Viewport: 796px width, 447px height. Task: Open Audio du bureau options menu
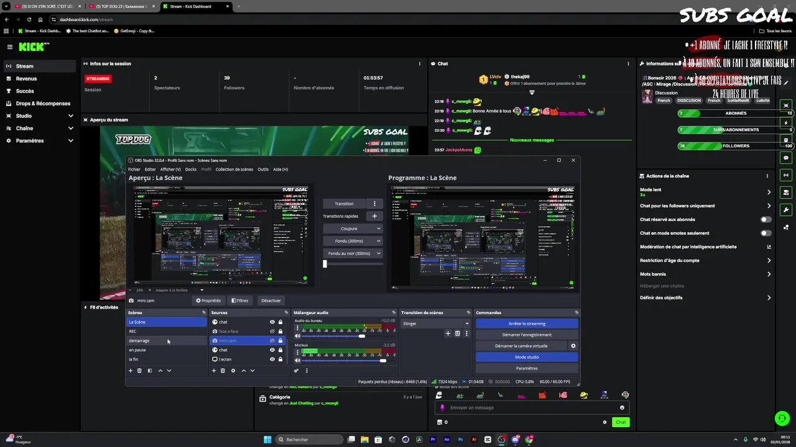pyautogui.click(x=297, y=328)
